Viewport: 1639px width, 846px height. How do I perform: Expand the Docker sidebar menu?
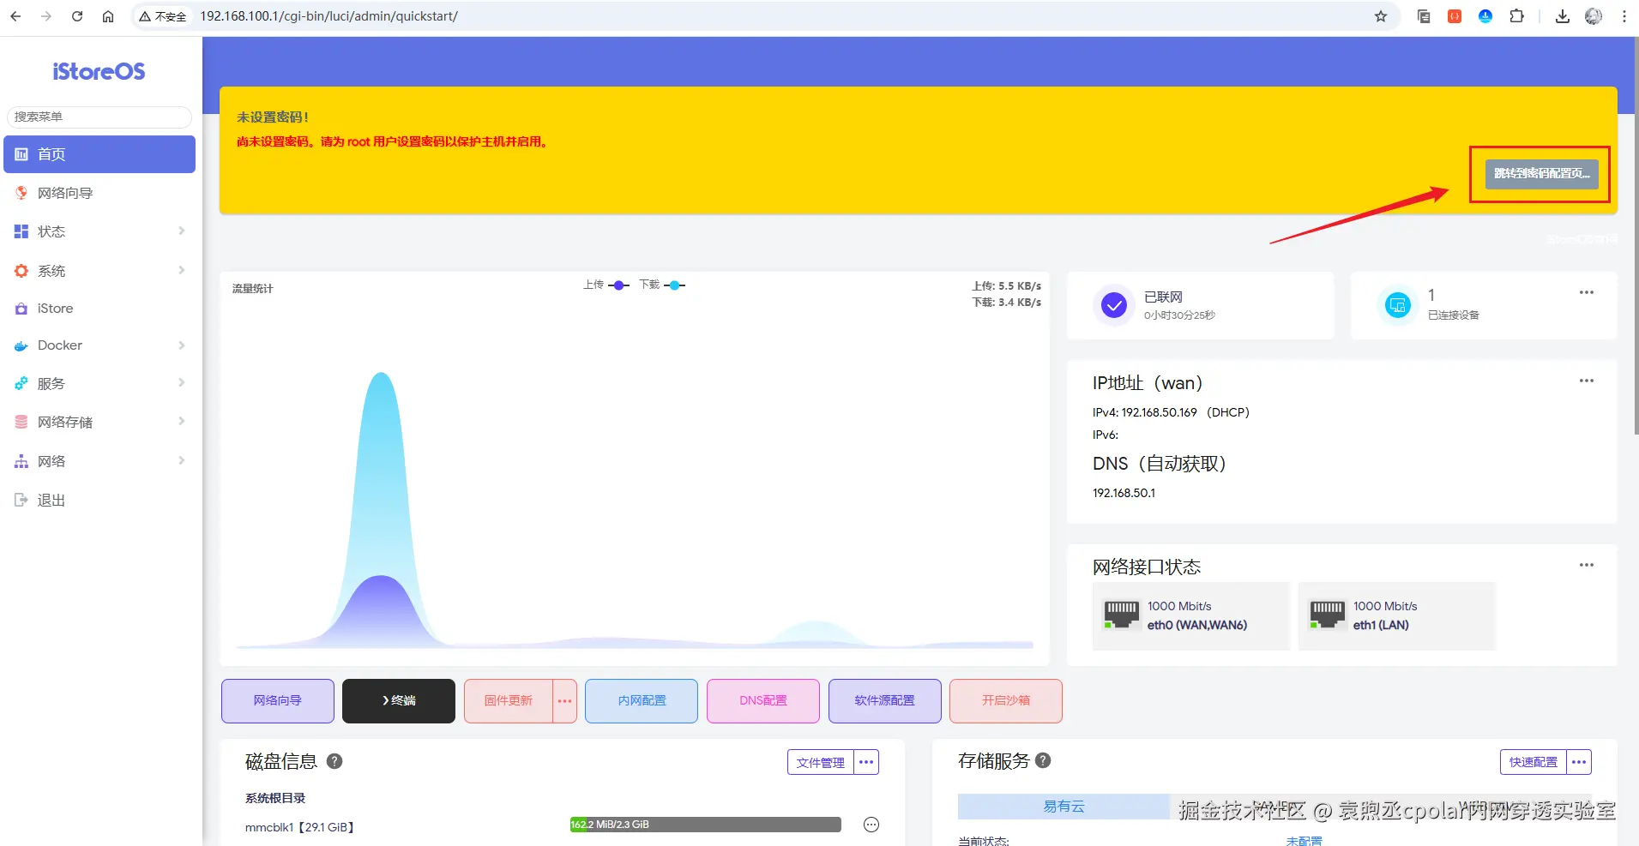point(99,345)
